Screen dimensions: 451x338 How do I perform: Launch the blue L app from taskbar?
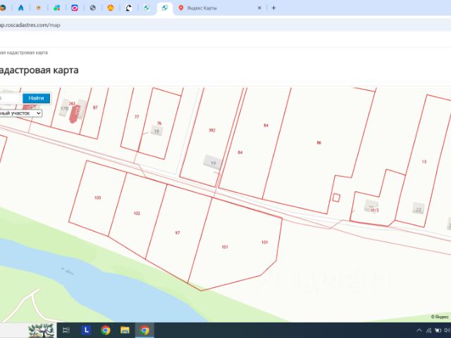tap(86, 330)
